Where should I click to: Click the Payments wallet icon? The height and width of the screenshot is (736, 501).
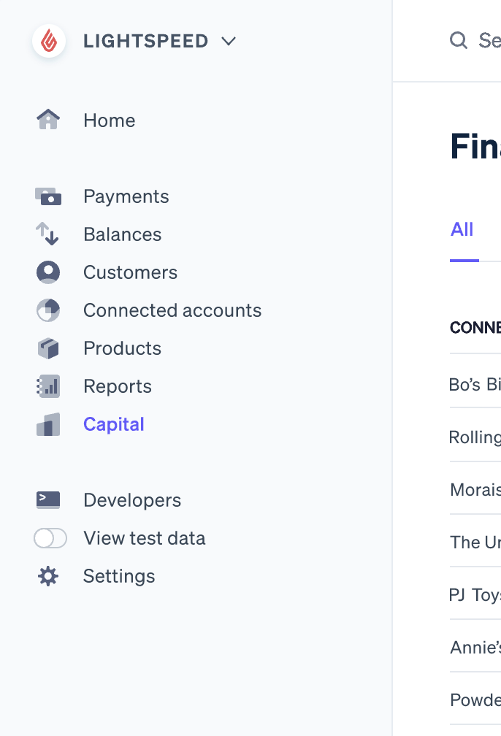48,196
